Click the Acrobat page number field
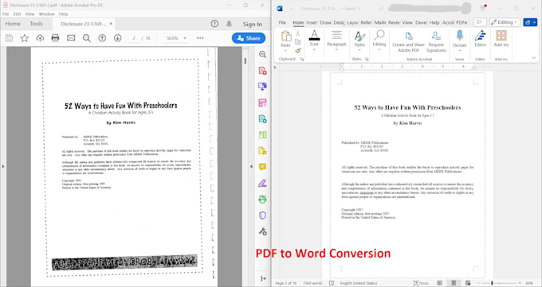This screenshot has height=287, width=542. 134,38
